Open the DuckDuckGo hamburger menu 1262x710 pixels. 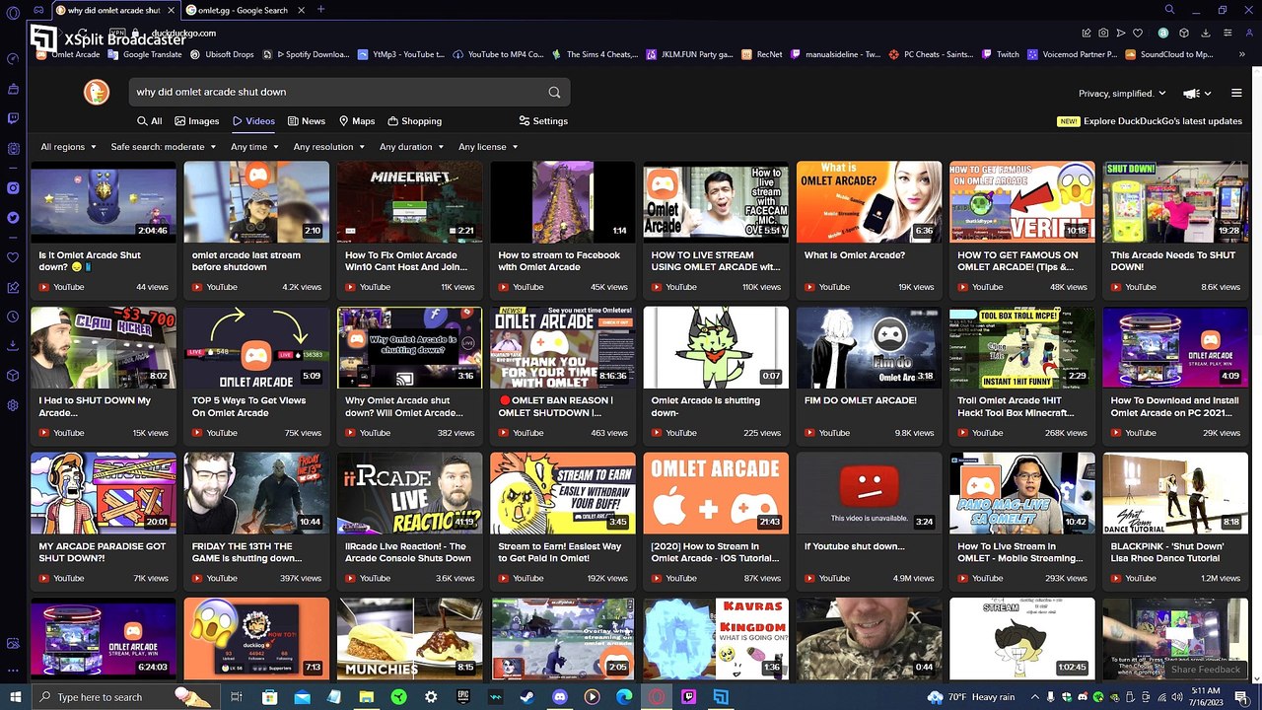1236,94
